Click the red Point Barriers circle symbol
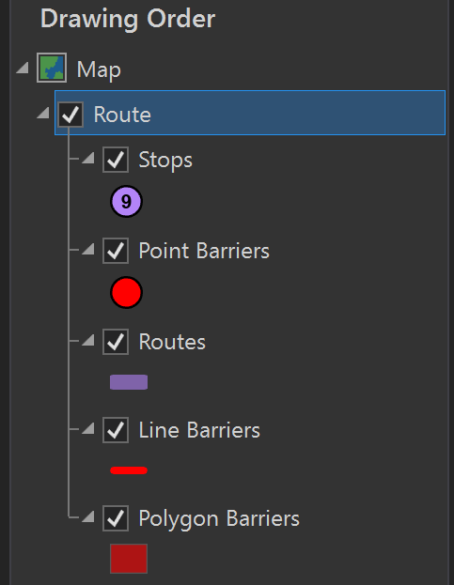 click(x=126, y=293)
